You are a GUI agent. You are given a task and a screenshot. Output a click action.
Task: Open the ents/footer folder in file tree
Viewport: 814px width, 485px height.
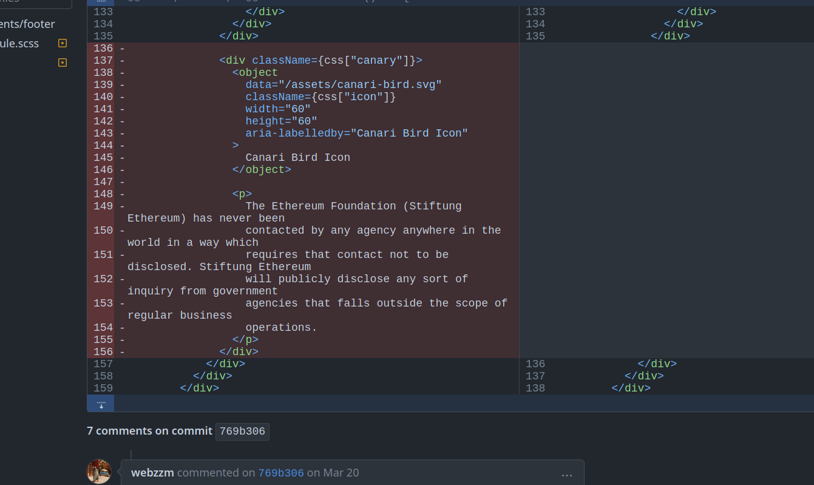[27, 24]
